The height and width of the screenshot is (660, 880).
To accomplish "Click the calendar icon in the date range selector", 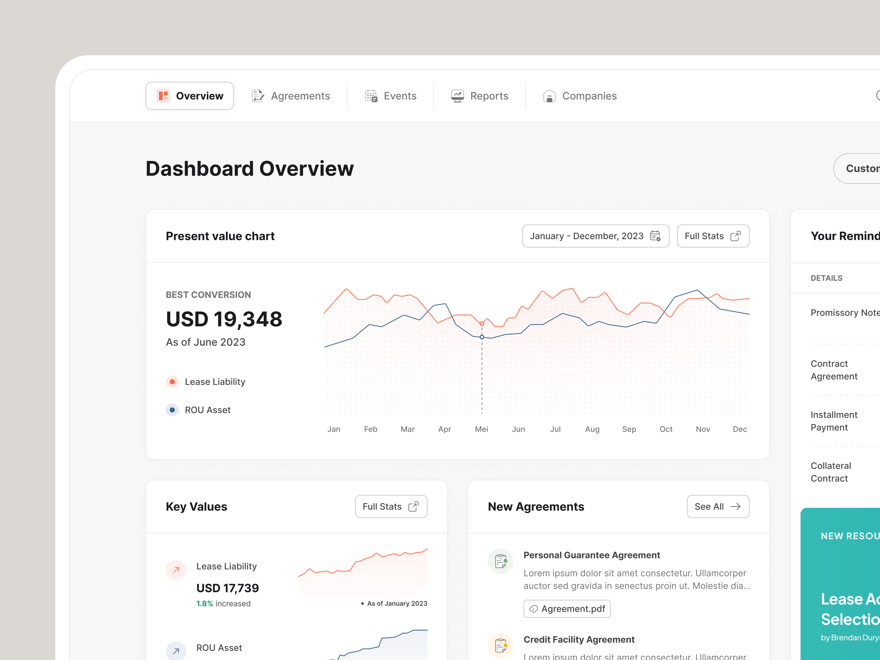I will tap(655, 235).
